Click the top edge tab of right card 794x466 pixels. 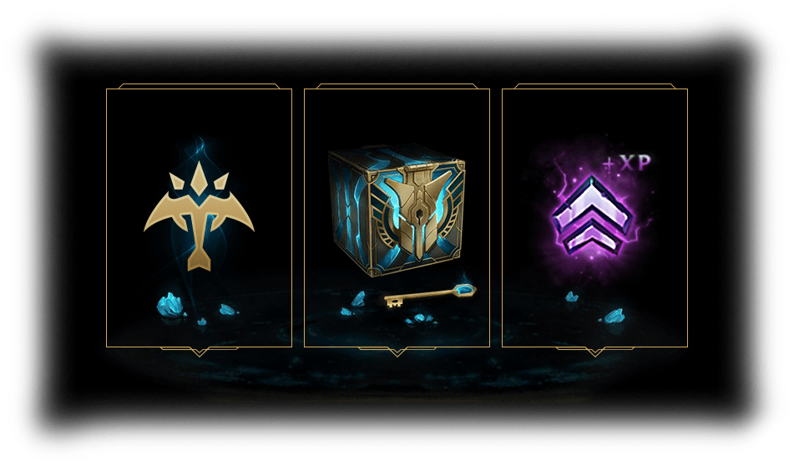click(595, 86)
